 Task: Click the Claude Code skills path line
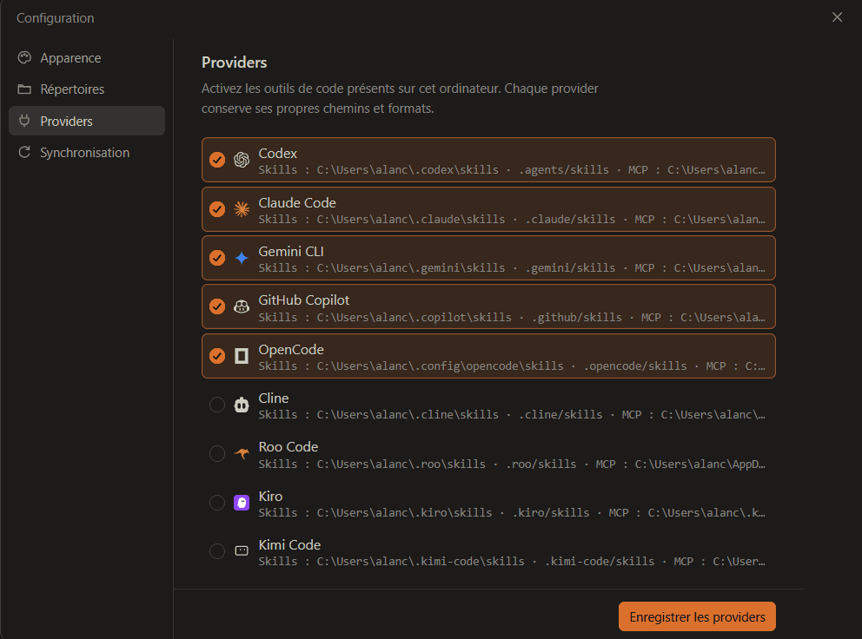[512, 220]
